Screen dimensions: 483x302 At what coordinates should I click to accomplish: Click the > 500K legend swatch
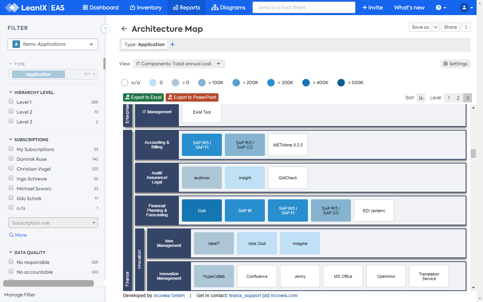tap(341, 83)
